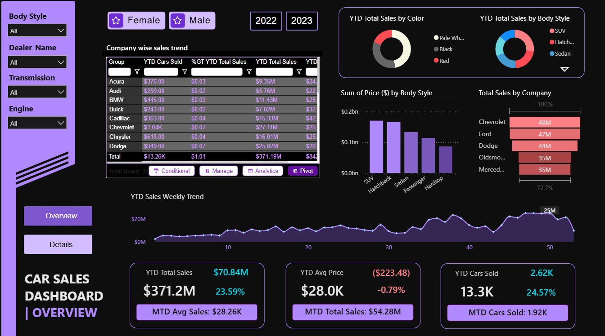Click the Hardtop bar in price chart
The height and width of the screenshot is (336, 605).
(x=445, y=159)
